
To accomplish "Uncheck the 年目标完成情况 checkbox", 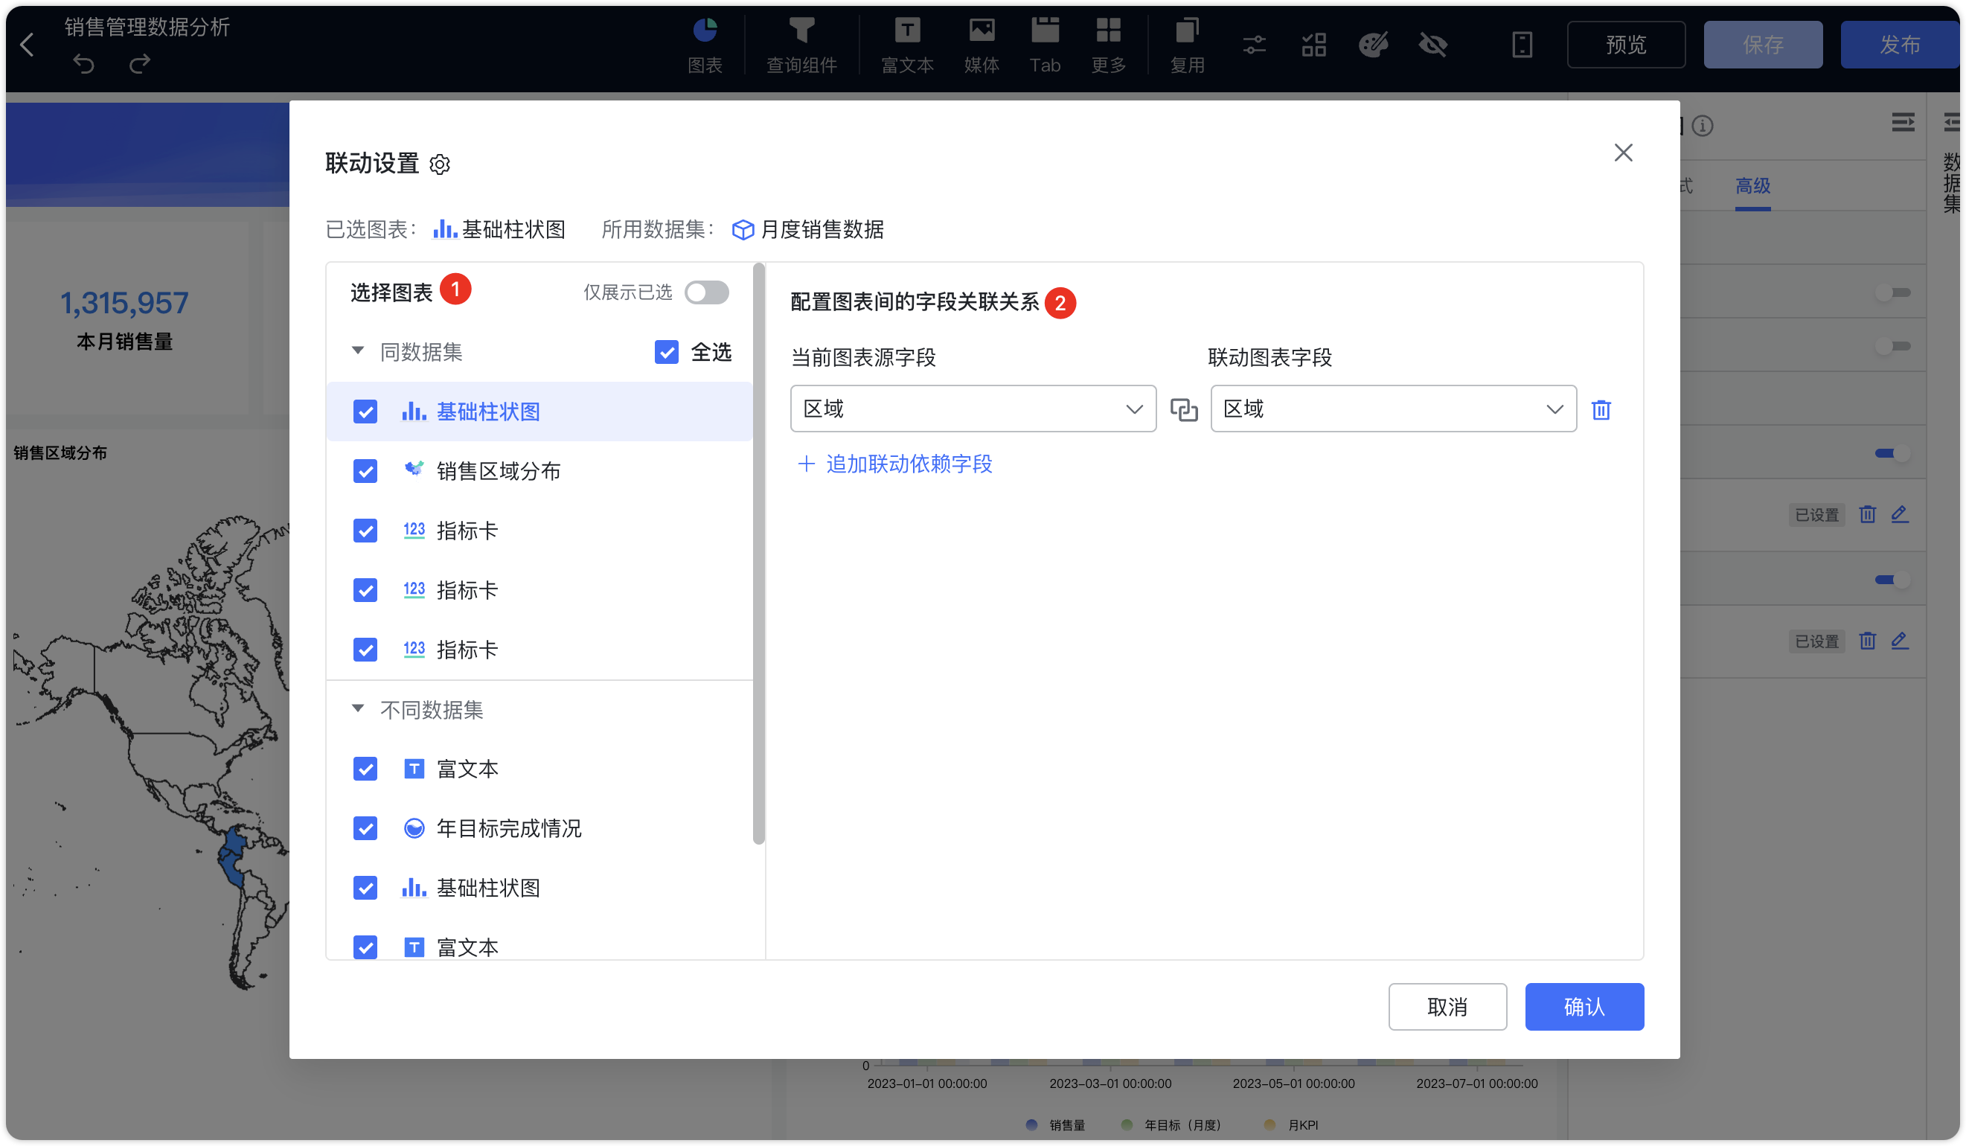I will tap(365, 828).
